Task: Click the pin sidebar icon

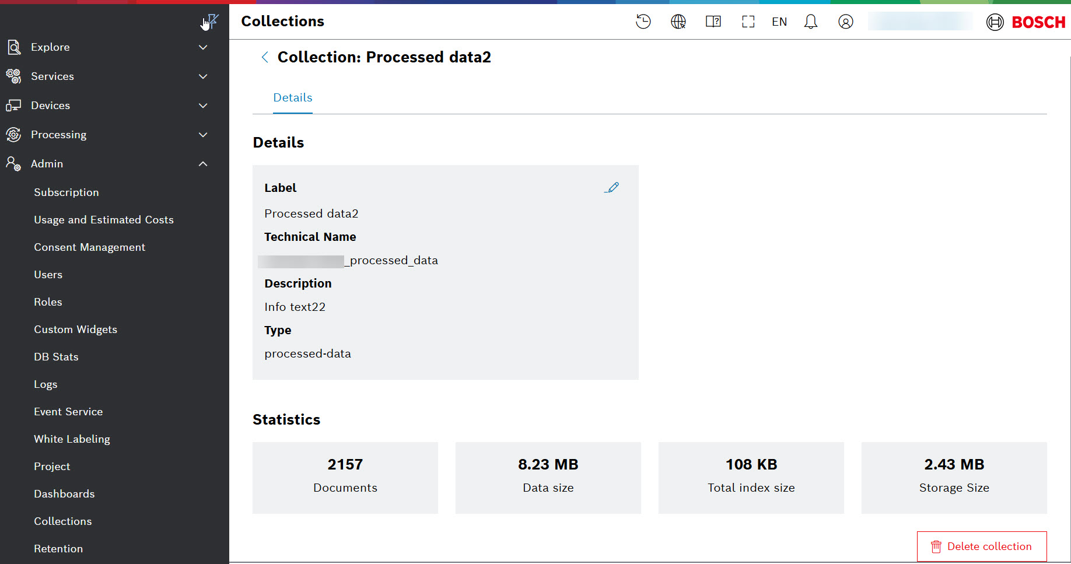Action: tap(211, 22)
